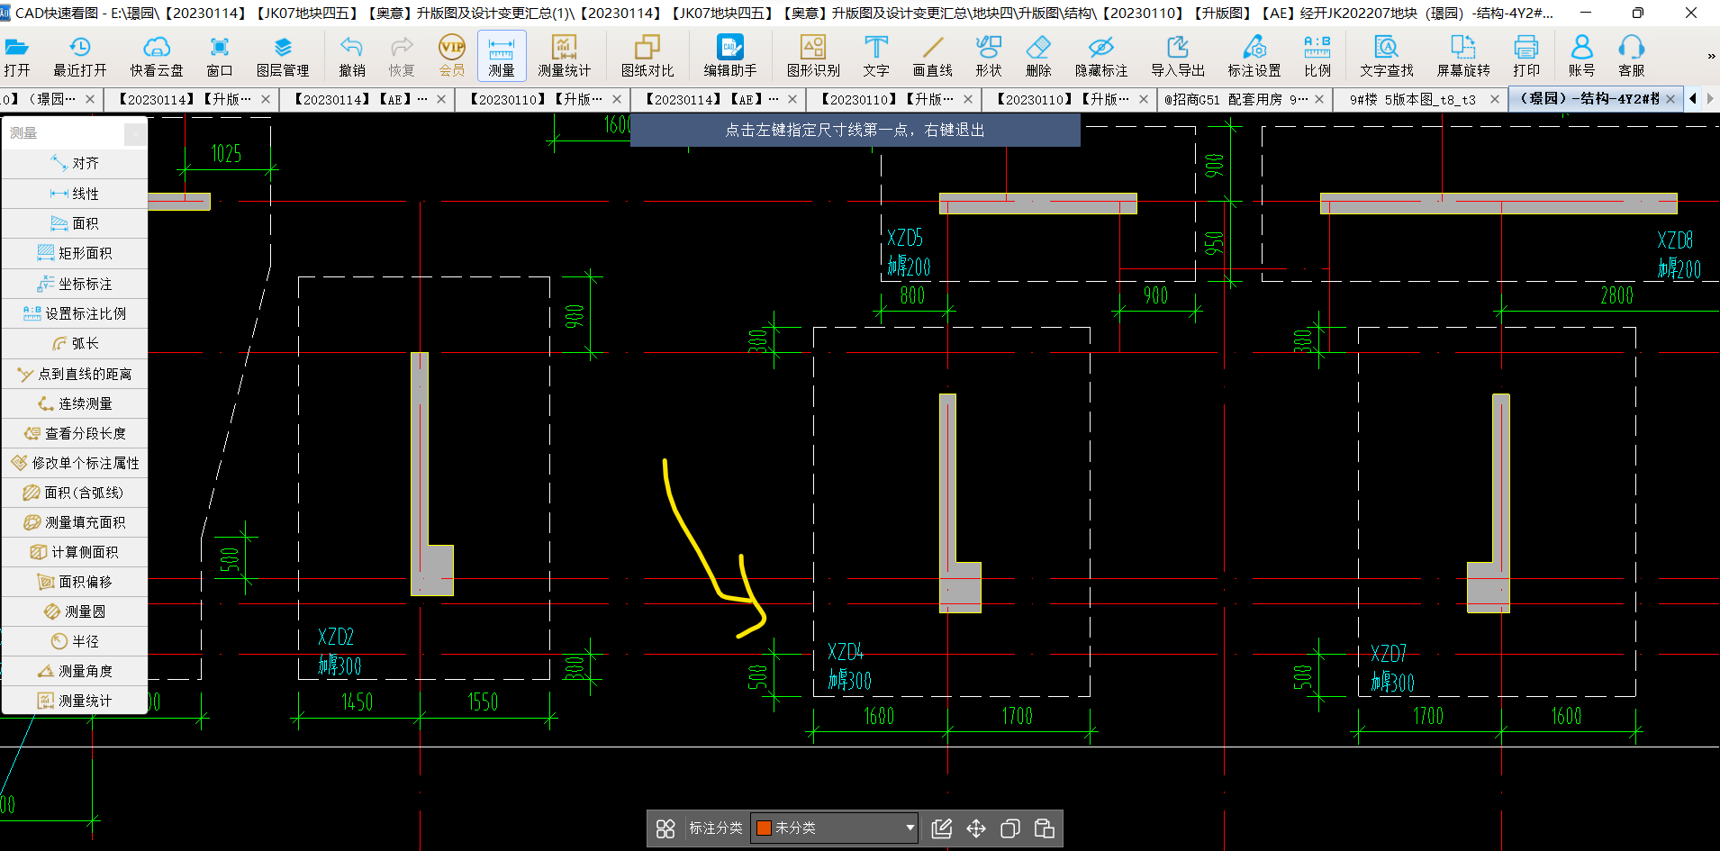Open 编辑助手 edit assistant
The height and width of the screenshot is (851, 1720).
730,56
